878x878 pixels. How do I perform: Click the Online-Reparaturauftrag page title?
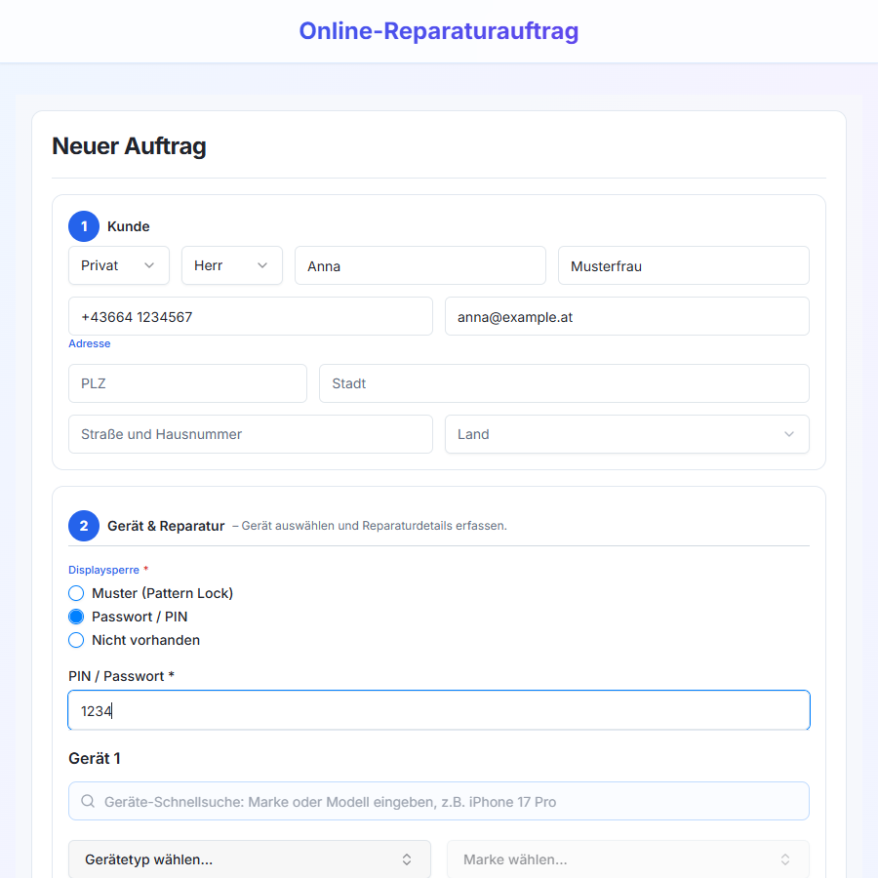[x=439, y=31]
